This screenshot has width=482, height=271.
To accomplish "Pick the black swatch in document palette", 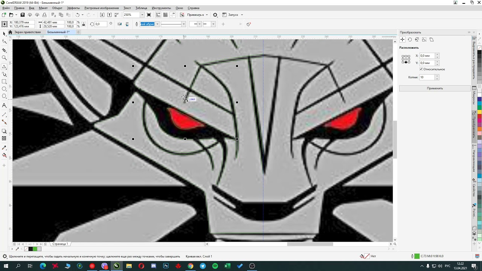I will click(31, 249).
